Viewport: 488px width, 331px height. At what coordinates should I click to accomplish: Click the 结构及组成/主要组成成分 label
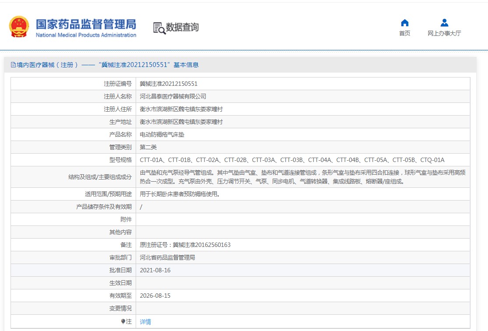tap(100, 177)
